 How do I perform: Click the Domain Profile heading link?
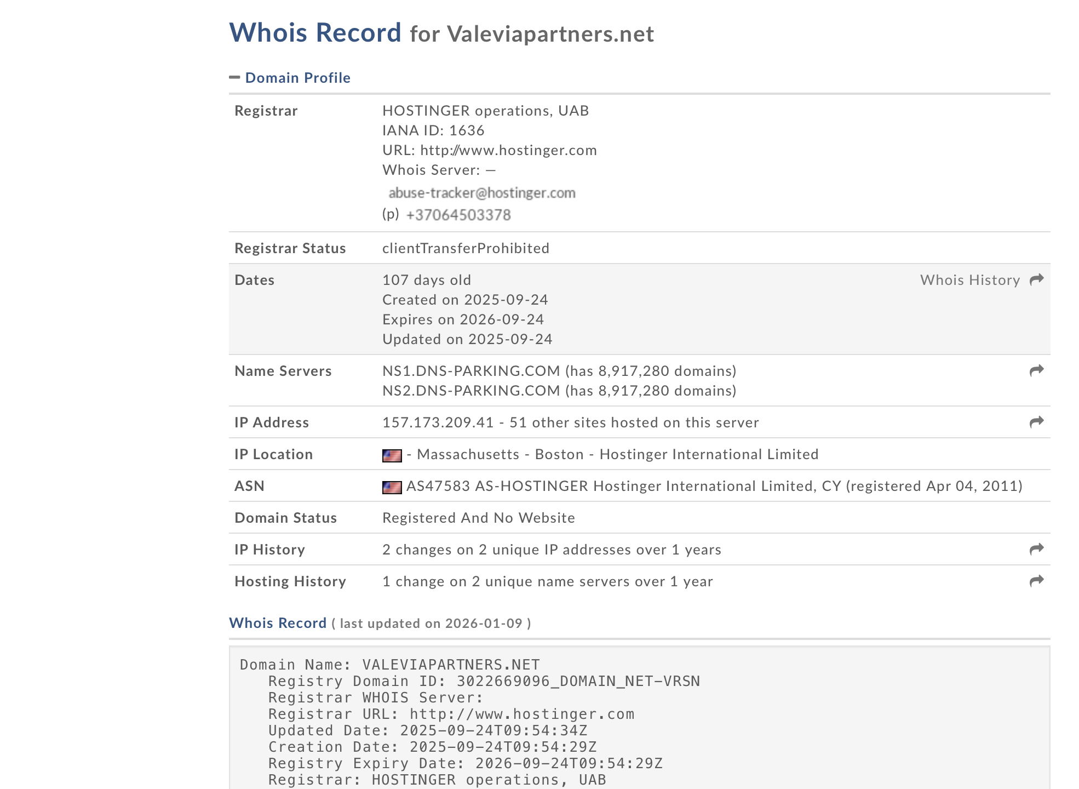point(297,78)
